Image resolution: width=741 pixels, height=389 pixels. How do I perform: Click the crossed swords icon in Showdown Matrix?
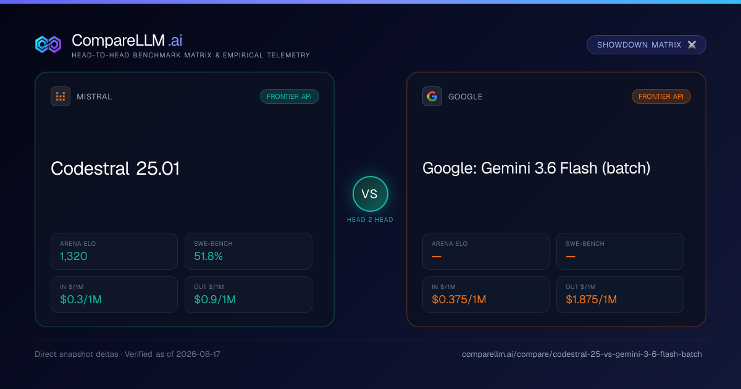(692, 44)
